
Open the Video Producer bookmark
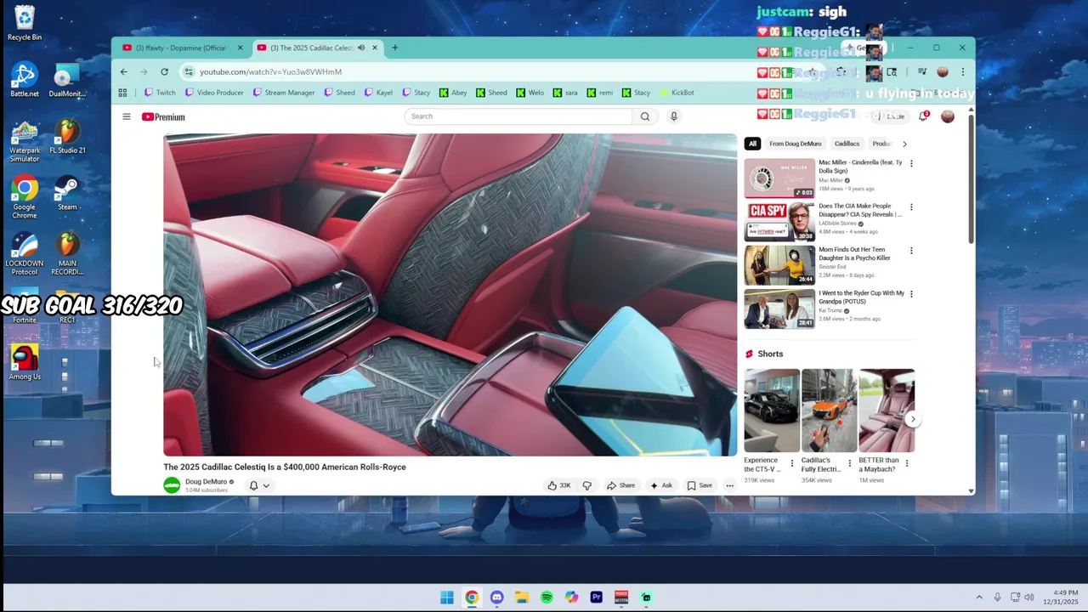click(x=214, y=93)
